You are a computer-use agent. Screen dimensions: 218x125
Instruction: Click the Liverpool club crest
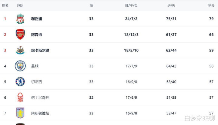(x=20, y=19)
